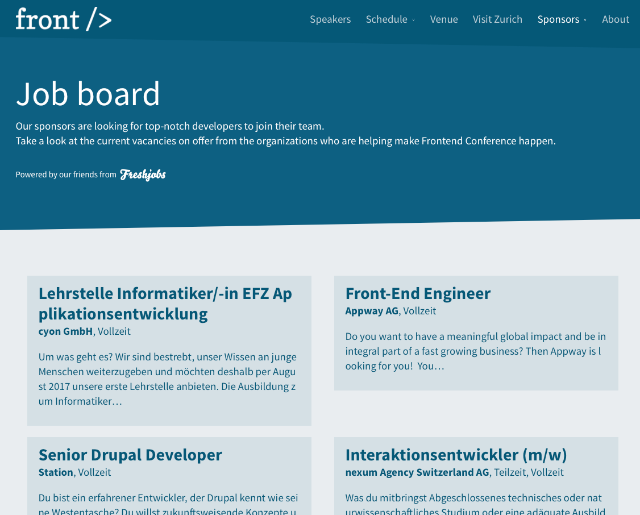Click the cyon Lehrstelle description excerpt
Screen dimensions: 640x515
[168, 379]
